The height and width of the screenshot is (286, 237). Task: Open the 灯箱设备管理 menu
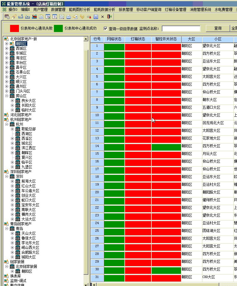click(x=175, y=9)
